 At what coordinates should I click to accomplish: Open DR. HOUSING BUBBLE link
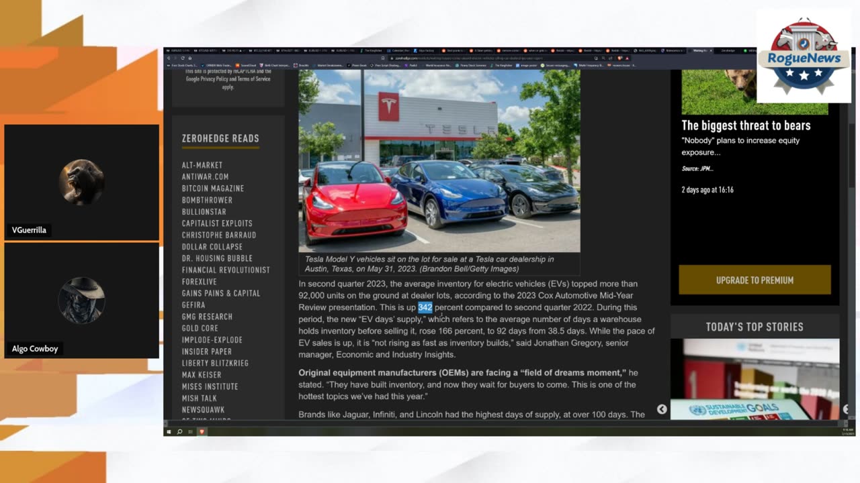(x=217, y=258)
